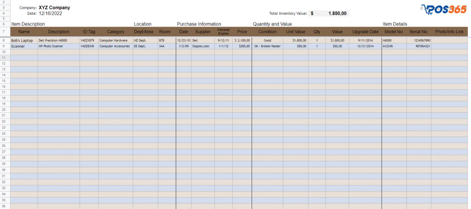Select the row 8 number header
The width and height of the screenshot is (471, 209).
pyautogui.click(x=3, y=40)
